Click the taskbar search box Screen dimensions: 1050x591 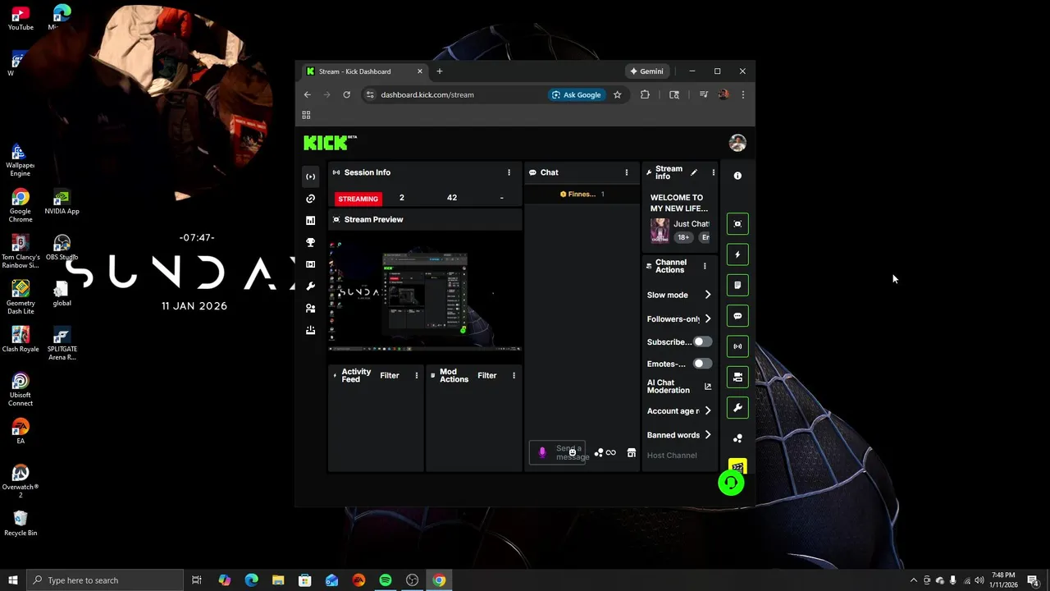tap(105, 580)
